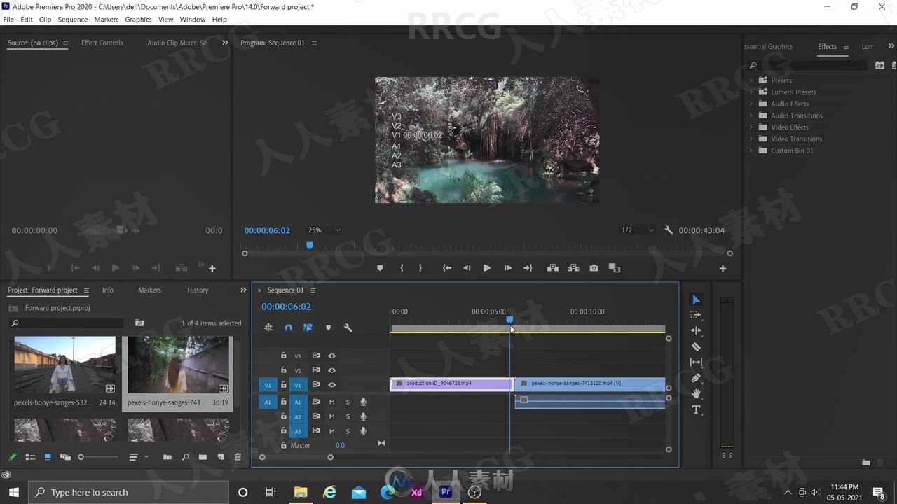Open new custom bin icon in Effects panel
This screenshot has width=897, height=504.
866,462
